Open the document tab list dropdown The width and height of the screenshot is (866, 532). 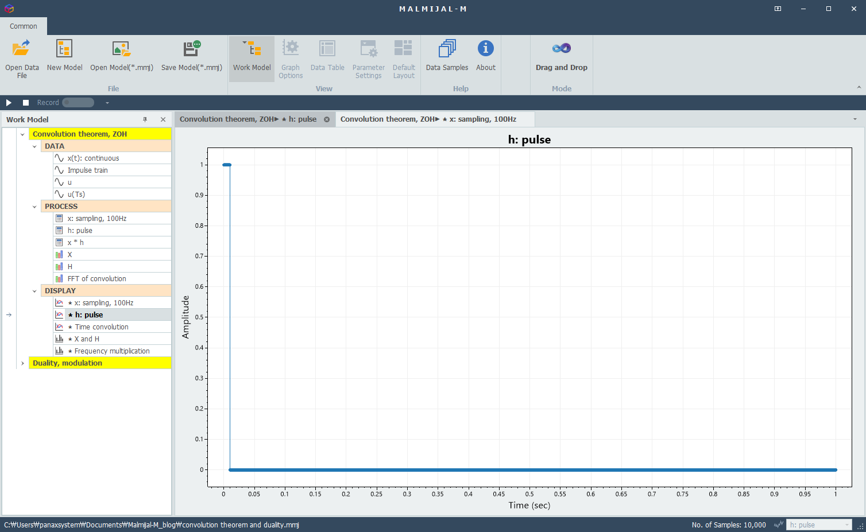855,119
